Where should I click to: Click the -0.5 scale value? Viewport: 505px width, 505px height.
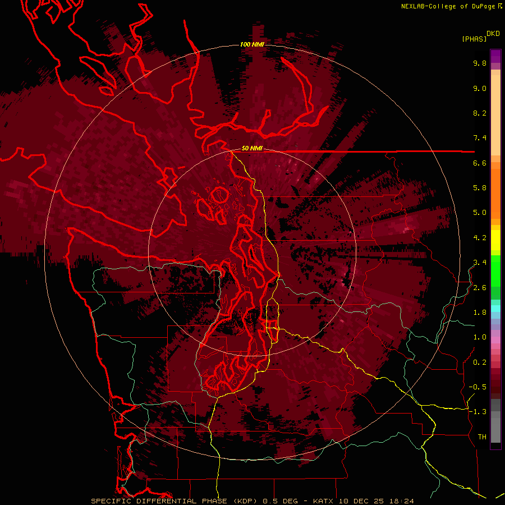point(478,387)
